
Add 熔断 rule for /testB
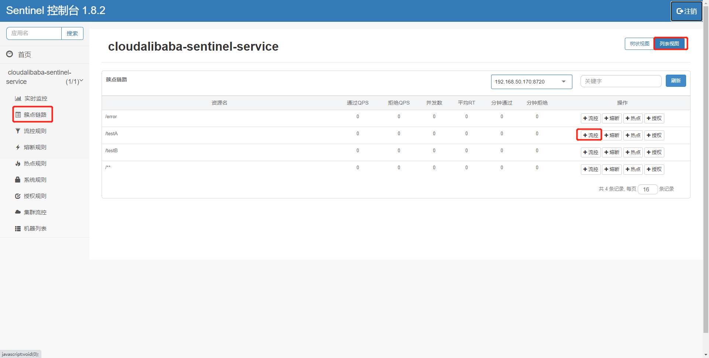pos(612,152)
